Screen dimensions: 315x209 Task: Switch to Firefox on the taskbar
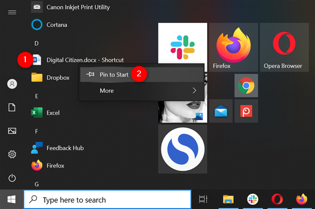pyautogui.click(x=301, y=199)
